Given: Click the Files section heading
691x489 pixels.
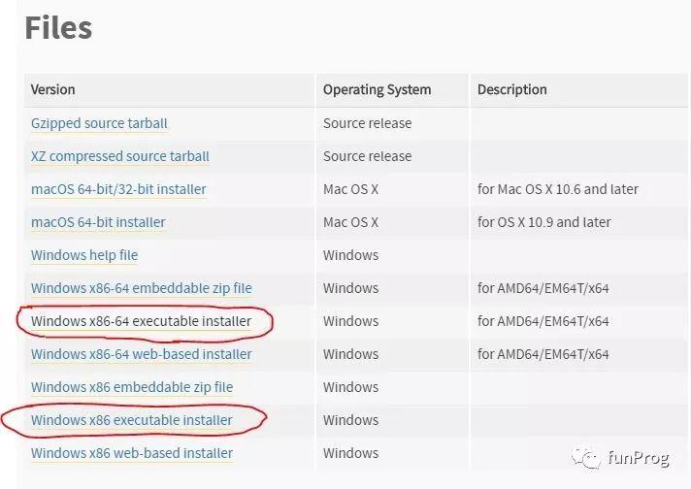Looking at the screenshot, I should [58, 28].
